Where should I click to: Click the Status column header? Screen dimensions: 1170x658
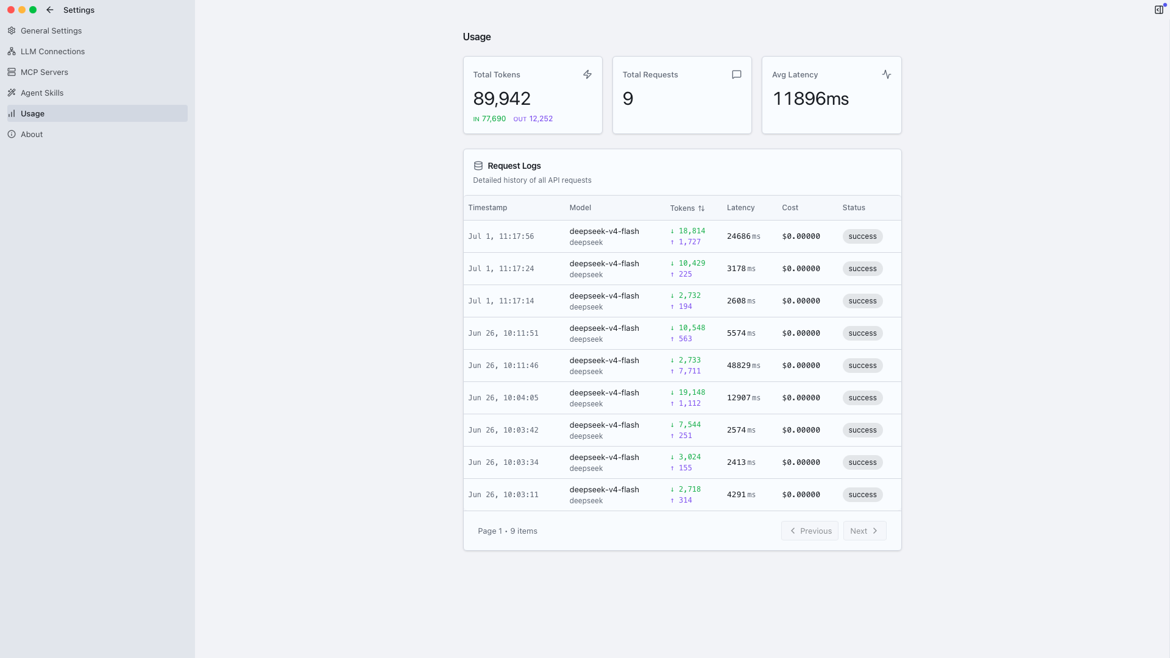tap(854, 208)
